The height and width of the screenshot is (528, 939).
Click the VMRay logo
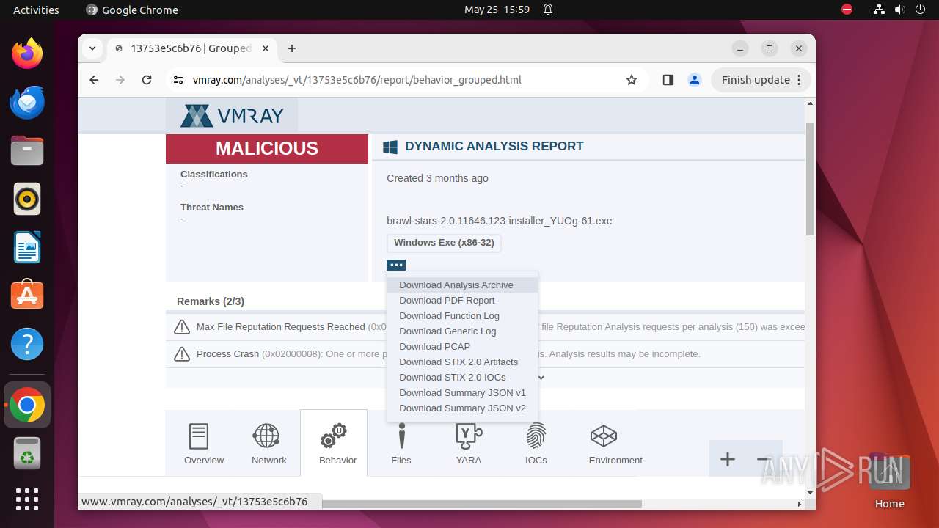232,116
